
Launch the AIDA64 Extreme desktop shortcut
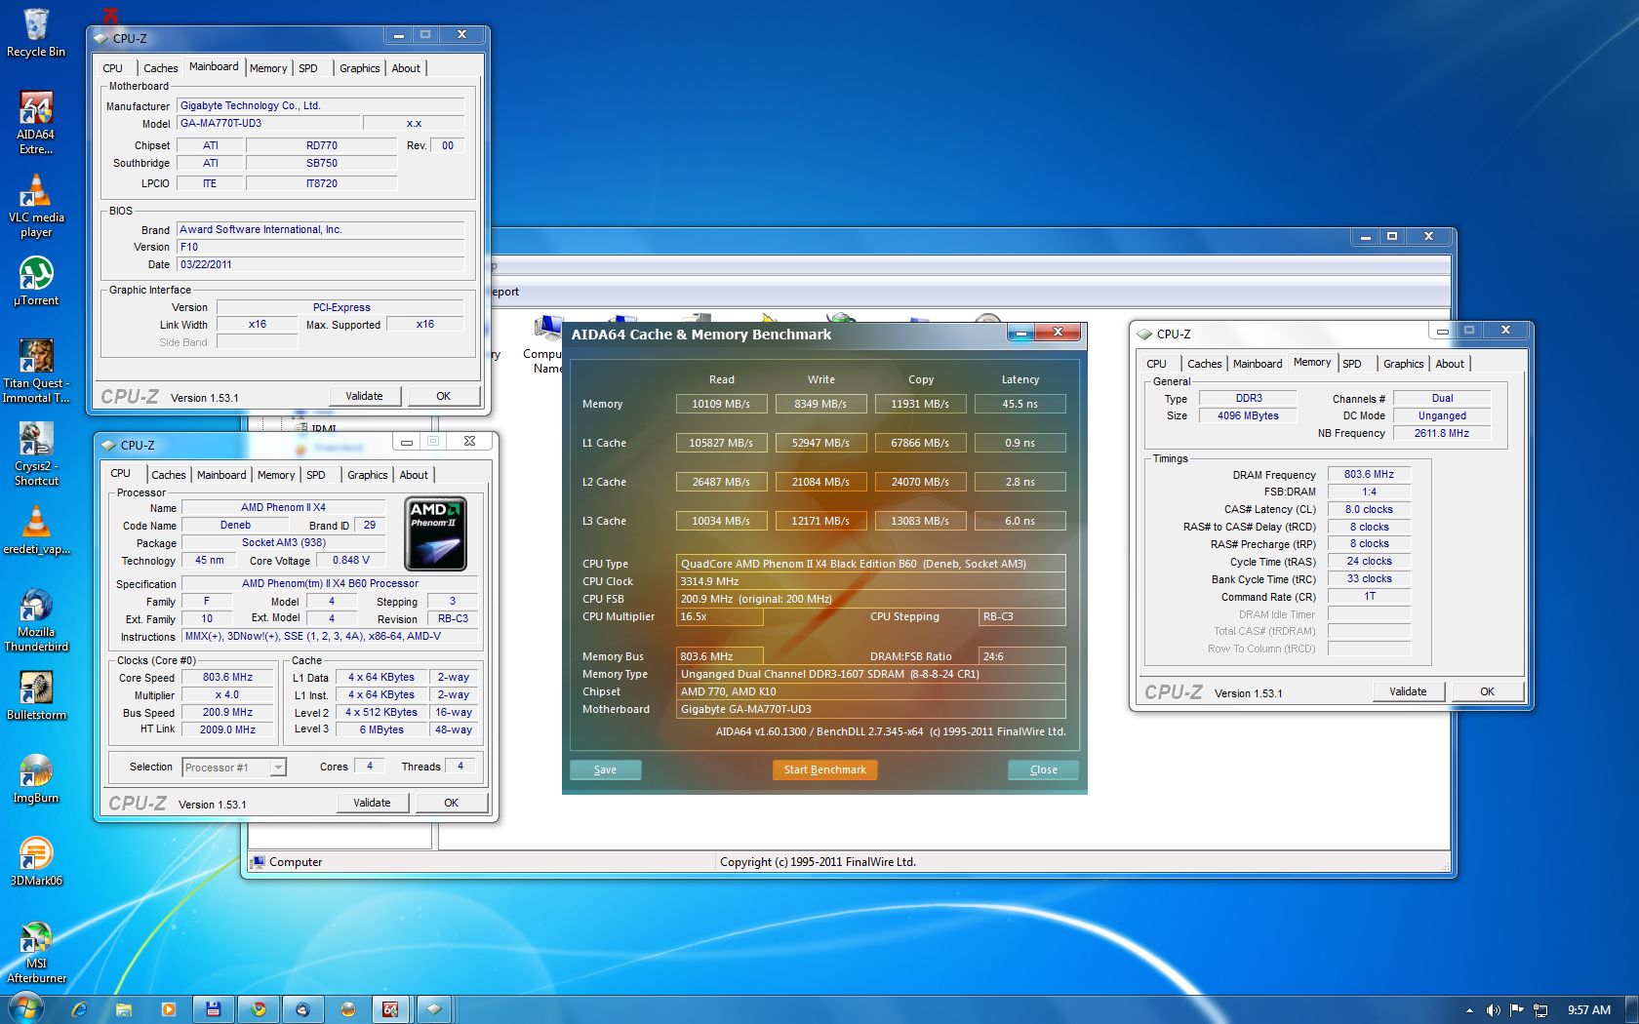(36, 122)
